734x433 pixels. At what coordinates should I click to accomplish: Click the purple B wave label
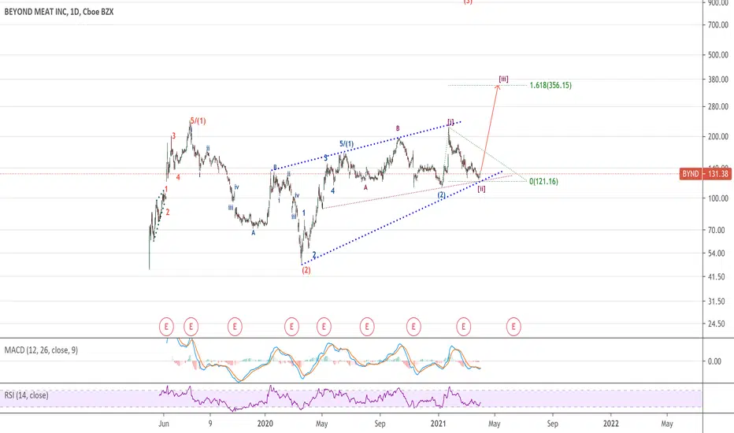(x=398, y=128)
